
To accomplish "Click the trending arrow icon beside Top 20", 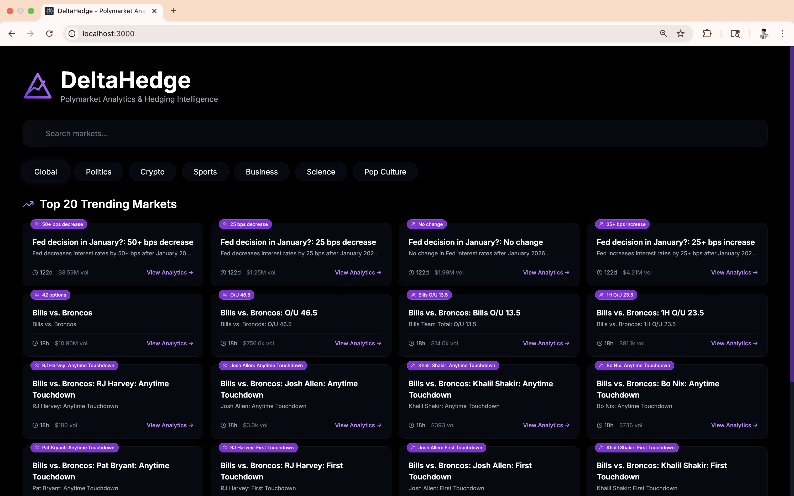I will coord(29,204).
